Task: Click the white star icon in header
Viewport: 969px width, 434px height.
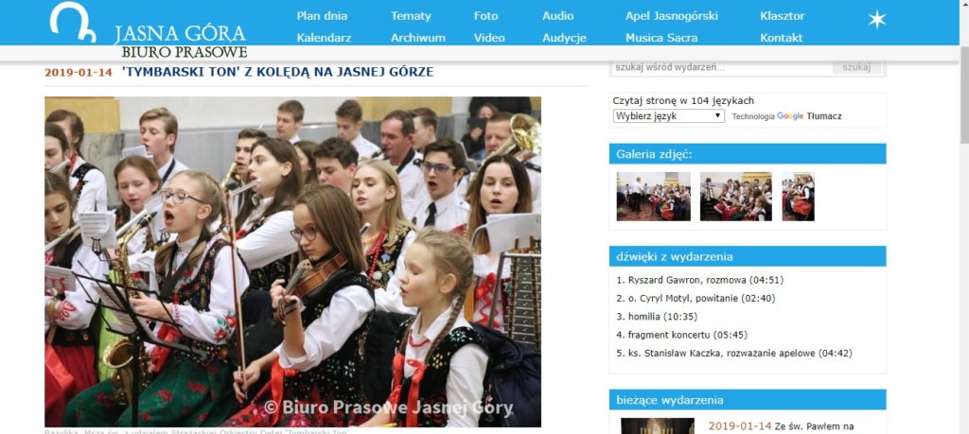Action: coord(876,19)
